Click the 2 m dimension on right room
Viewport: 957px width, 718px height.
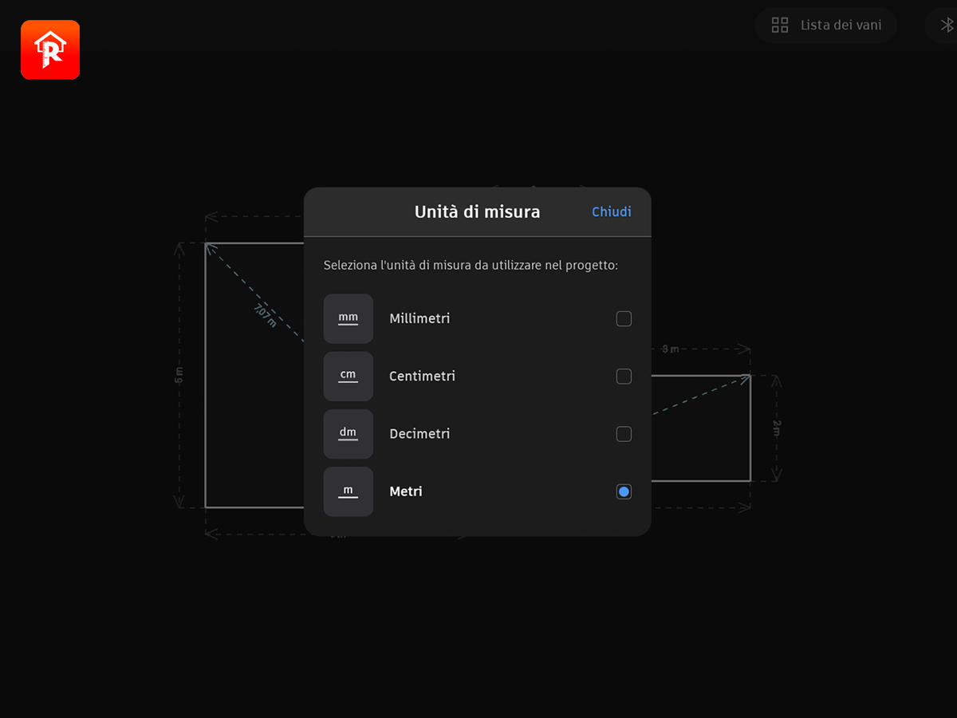[776, 428]
